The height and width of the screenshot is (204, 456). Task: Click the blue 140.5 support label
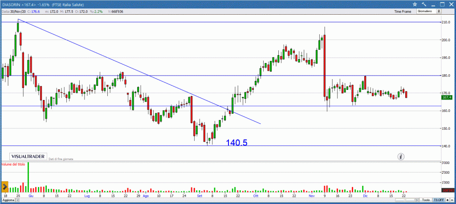[237, 142]
